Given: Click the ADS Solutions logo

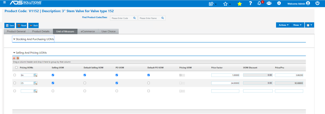Looking at the screenshot, I should 26,3.
